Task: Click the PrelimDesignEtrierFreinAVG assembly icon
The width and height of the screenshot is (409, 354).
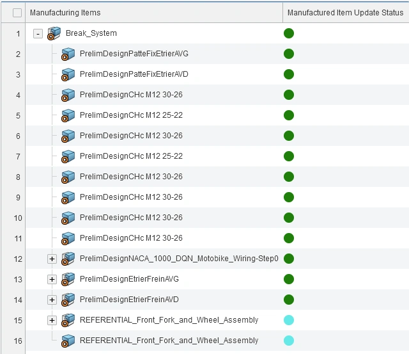Action: (68, 279)
